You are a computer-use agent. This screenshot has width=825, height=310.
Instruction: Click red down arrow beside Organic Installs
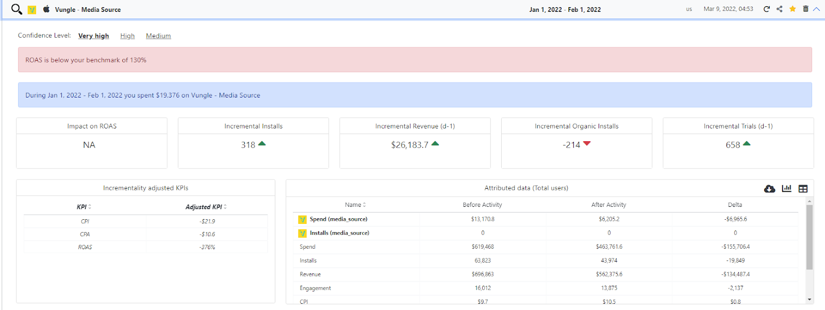587,144
